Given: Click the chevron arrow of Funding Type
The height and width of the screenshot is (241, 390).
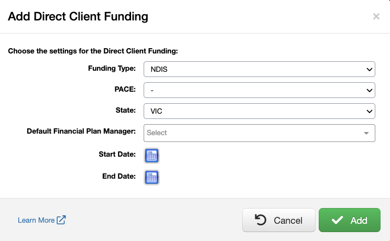Looking at the screenshot, I should click(369, 69).
